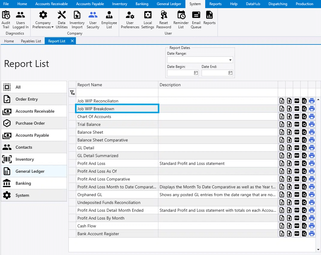Print the Bank Account Register report

coord(312,234)
